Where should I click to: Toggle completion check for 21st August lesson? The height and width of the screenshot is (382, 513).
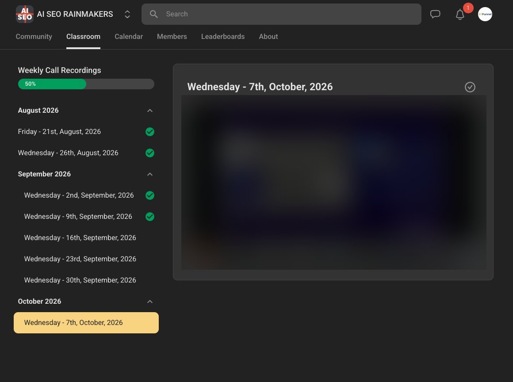pyautogui.click(x=150, y=132)
